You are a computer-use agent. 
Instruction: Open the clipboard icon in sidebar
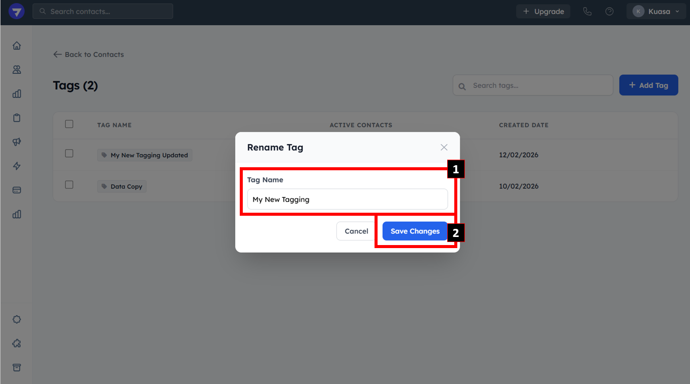(x=17, y=118)
